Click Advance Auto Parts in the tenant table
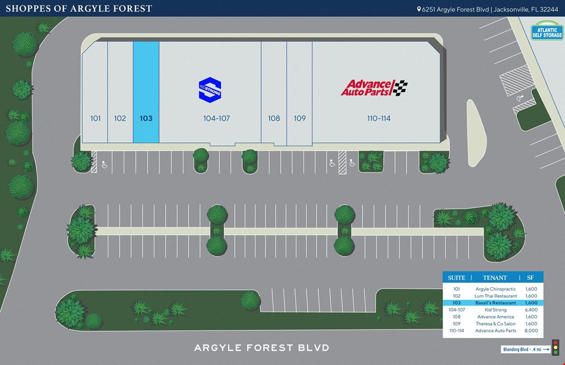 (496, 330)
